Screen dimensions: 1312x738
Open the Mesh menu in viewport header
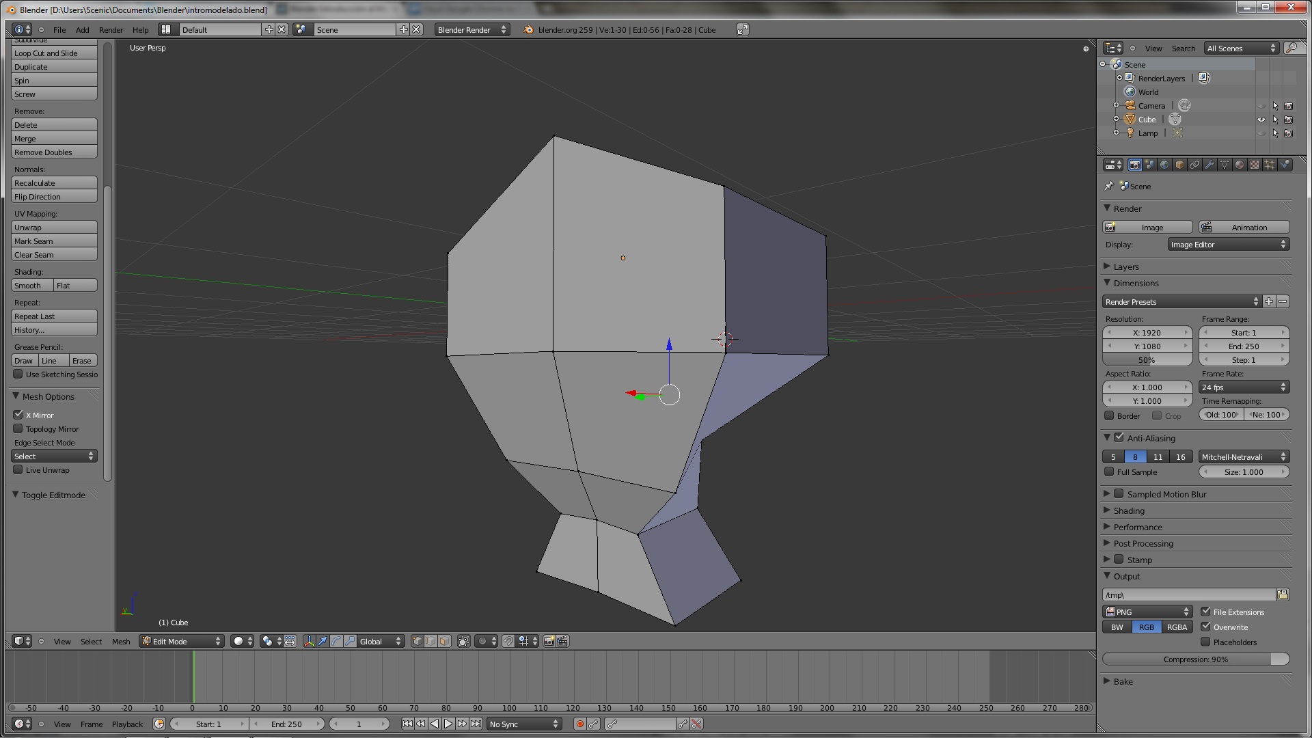pos(121,642)
